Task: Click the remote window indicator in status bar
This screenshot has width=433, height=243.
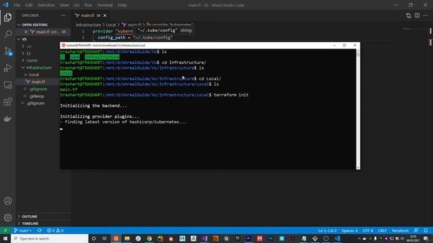Action: point(5,231)
